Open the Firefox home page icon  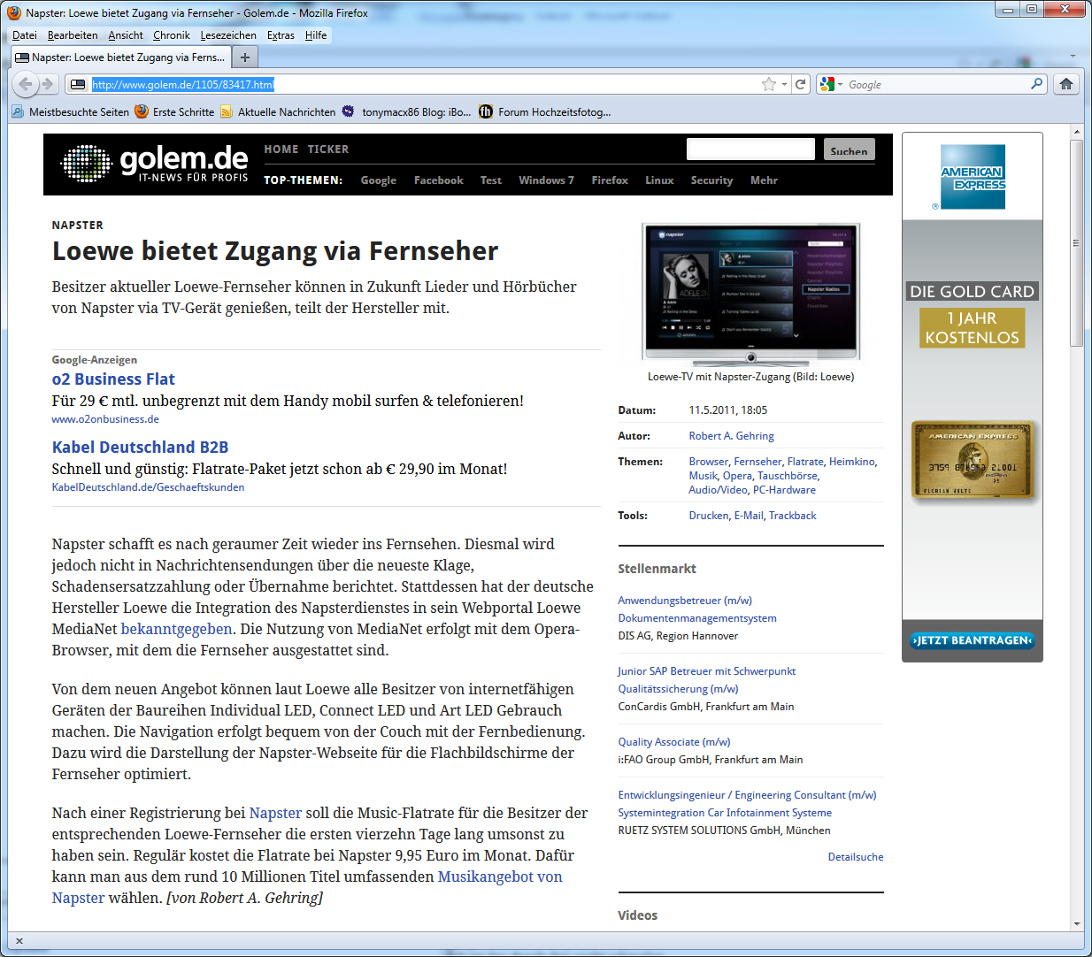tap(1066, 84)
